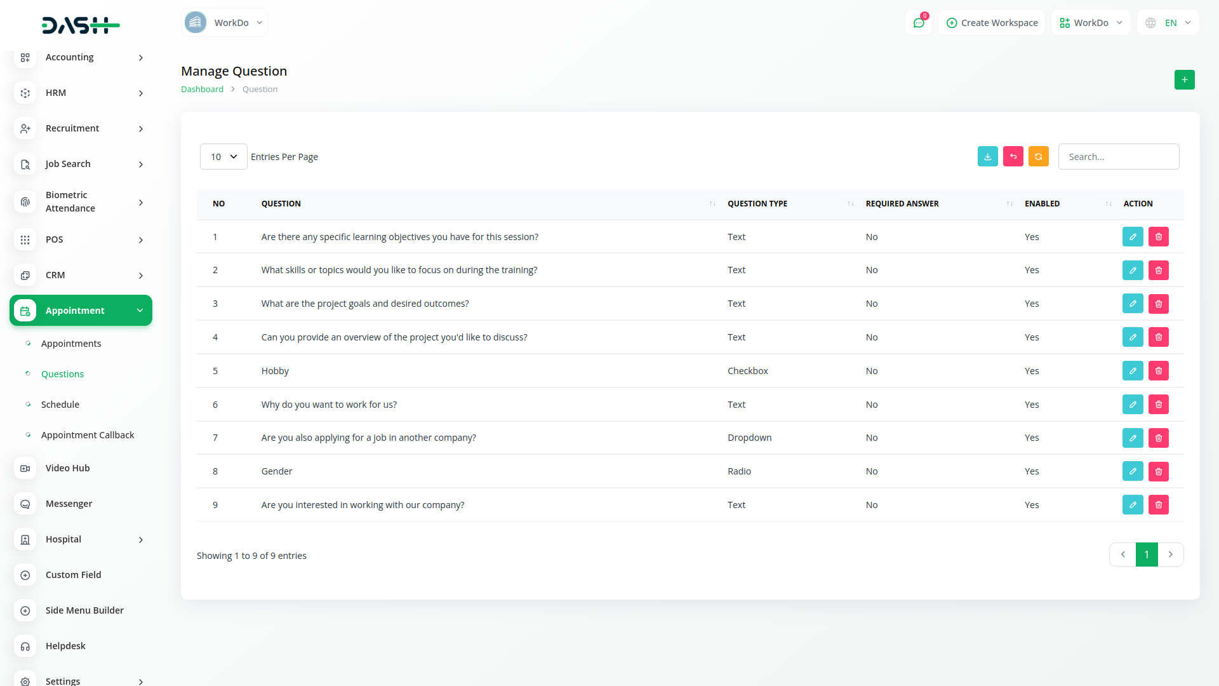Click the green add question plus button
Image resolution: width=1219 pixels, height=686 pixels.
[x=1184, y=79]
